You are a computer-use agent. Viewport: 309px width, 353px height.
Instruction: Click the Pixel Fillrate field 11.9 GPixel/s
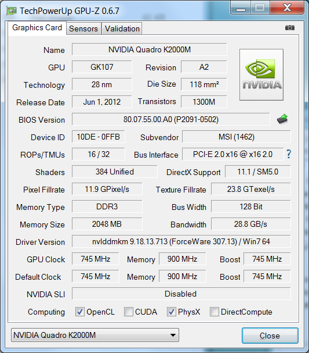pyautogui.click(x=107, y=189)
